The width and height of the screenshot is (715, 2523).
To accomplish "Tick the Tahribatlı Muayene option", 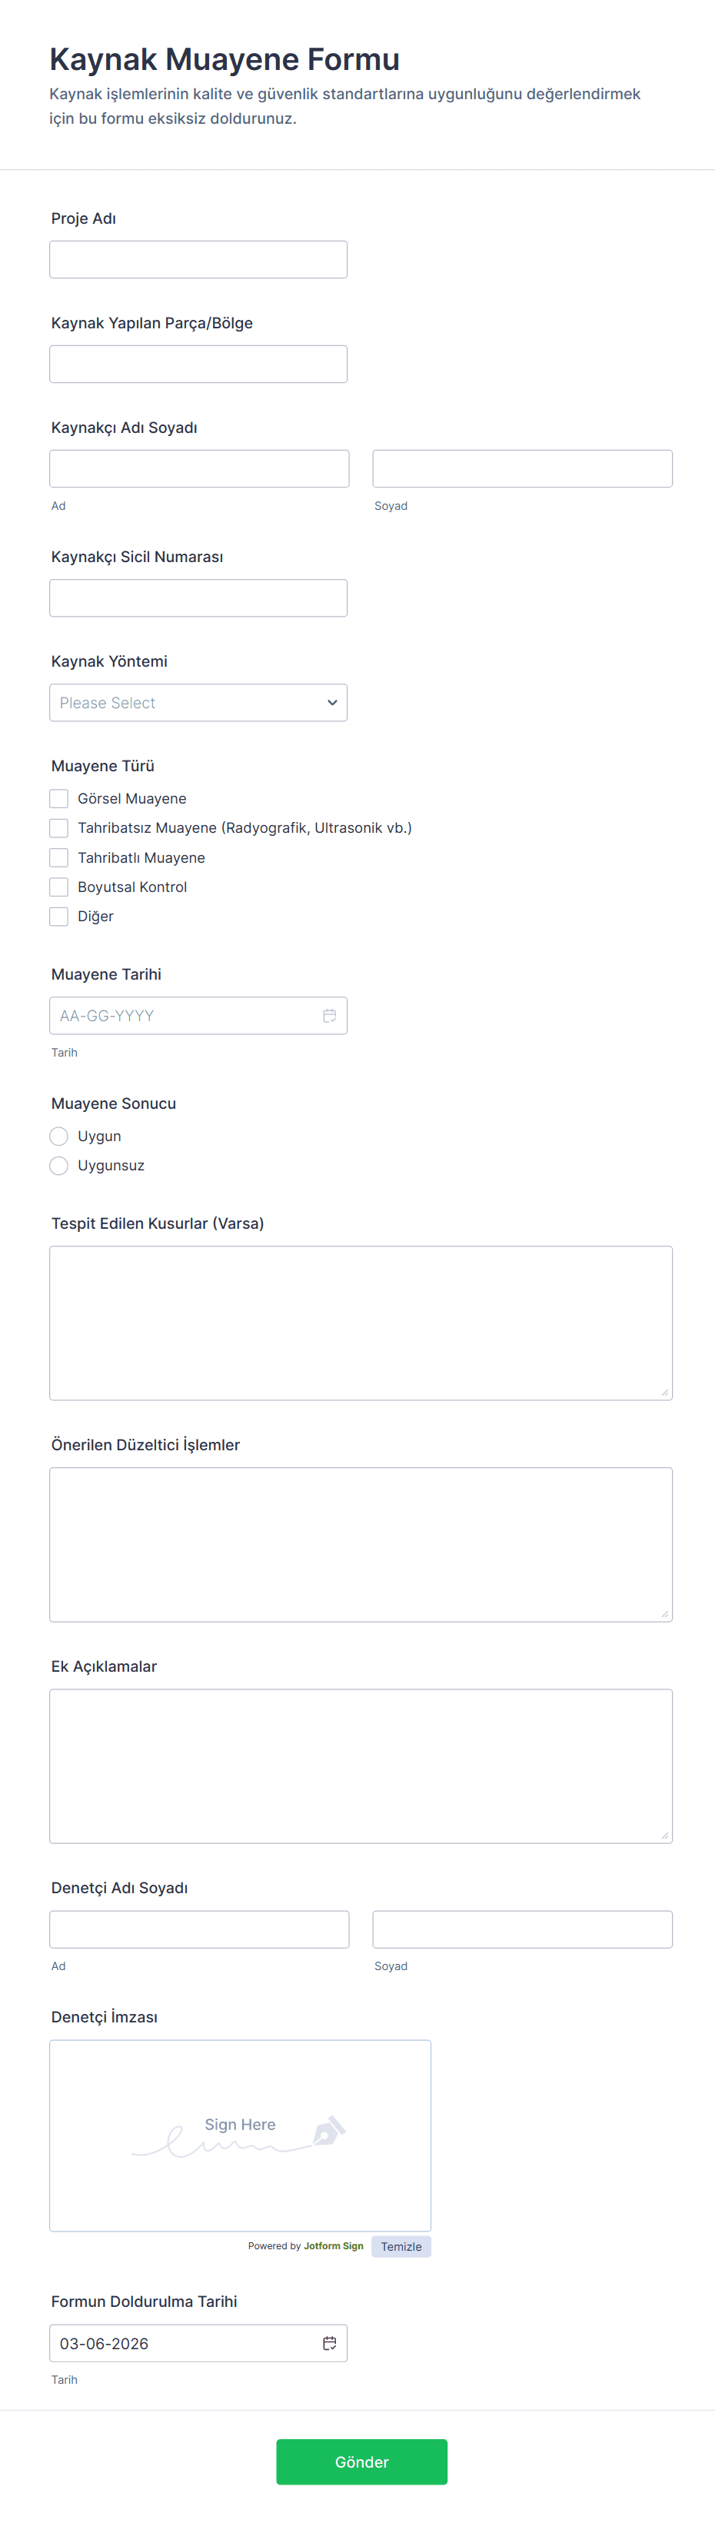I will pos(58,857).
